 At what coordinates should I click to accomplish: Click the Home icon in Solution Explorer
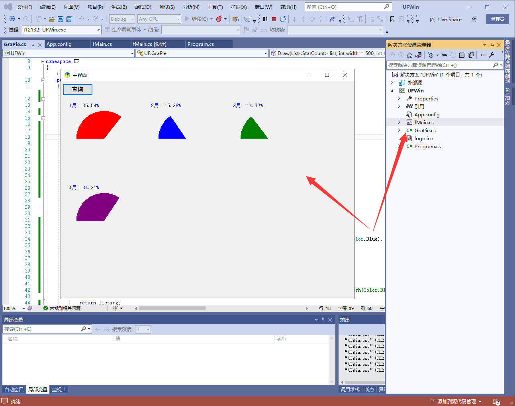pos(409,55)
